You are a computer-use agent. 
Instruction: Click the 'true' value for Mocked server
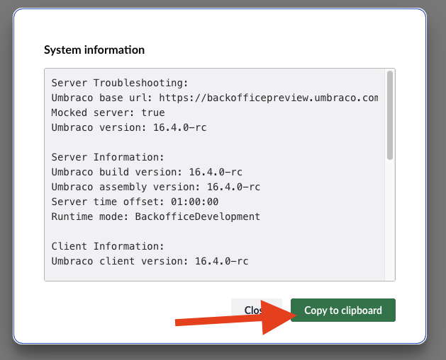tap(153, 112)
